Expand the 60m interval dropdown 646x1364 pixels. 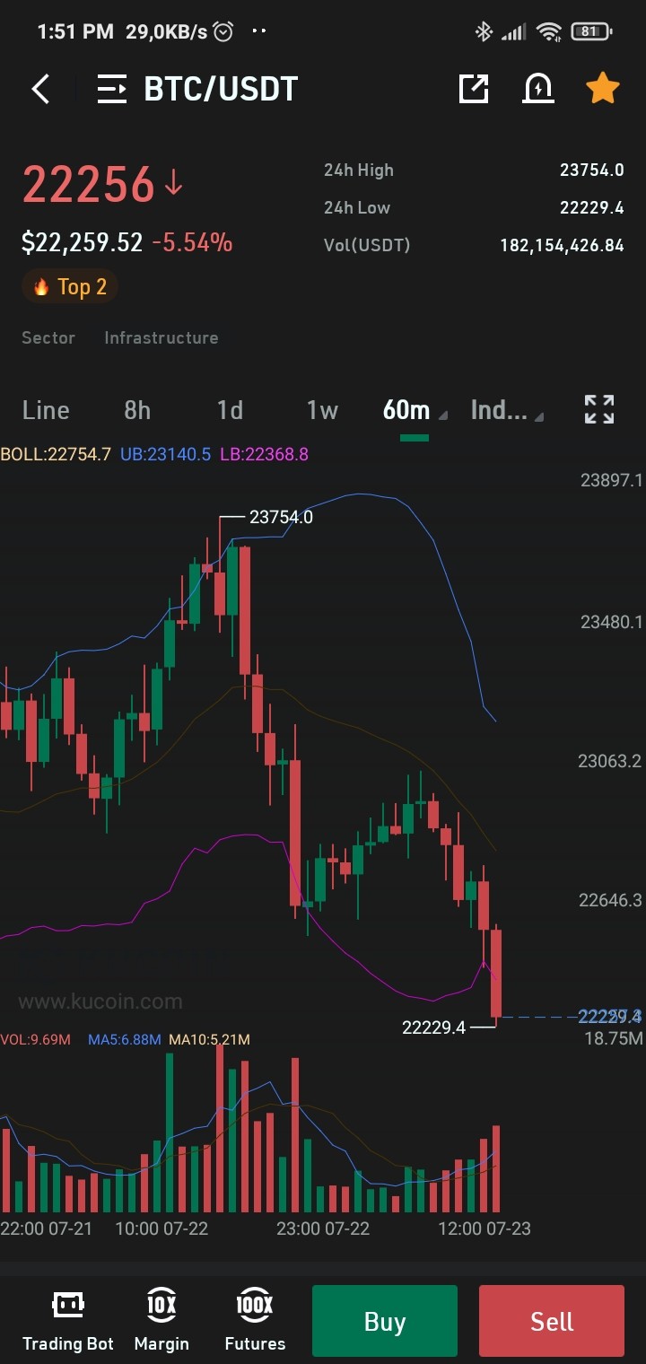(415, 410)
